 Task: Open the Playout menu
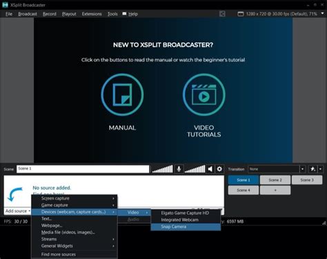coord(69,14)
